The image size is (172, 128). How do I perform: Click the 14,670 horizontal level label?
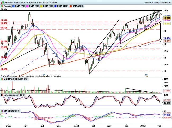[x=4, y=20]
